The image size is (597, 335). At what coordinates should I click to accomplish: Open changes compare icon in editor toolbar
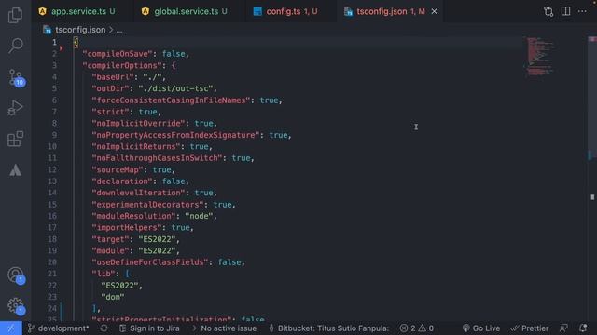(548, 11)
